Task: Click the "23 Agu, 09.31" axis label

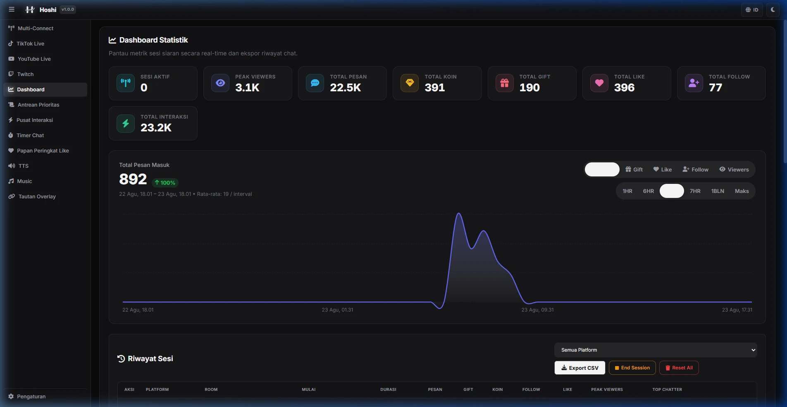Action: tap(537, 310)
